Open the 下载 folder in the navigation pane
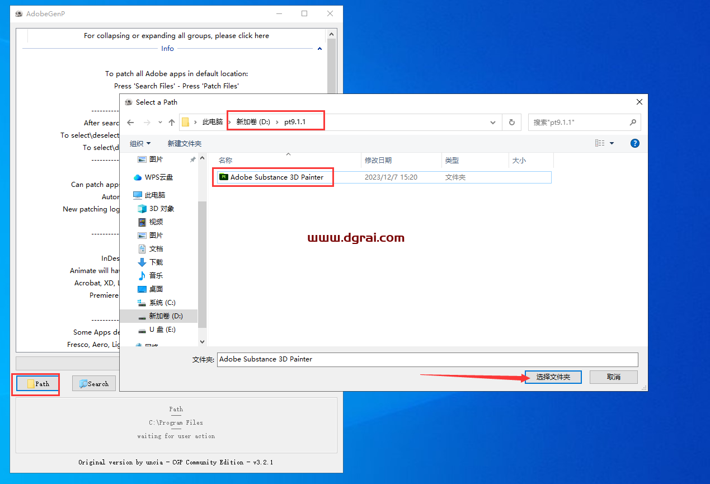710x484 pixels. (x=156, y=262)
